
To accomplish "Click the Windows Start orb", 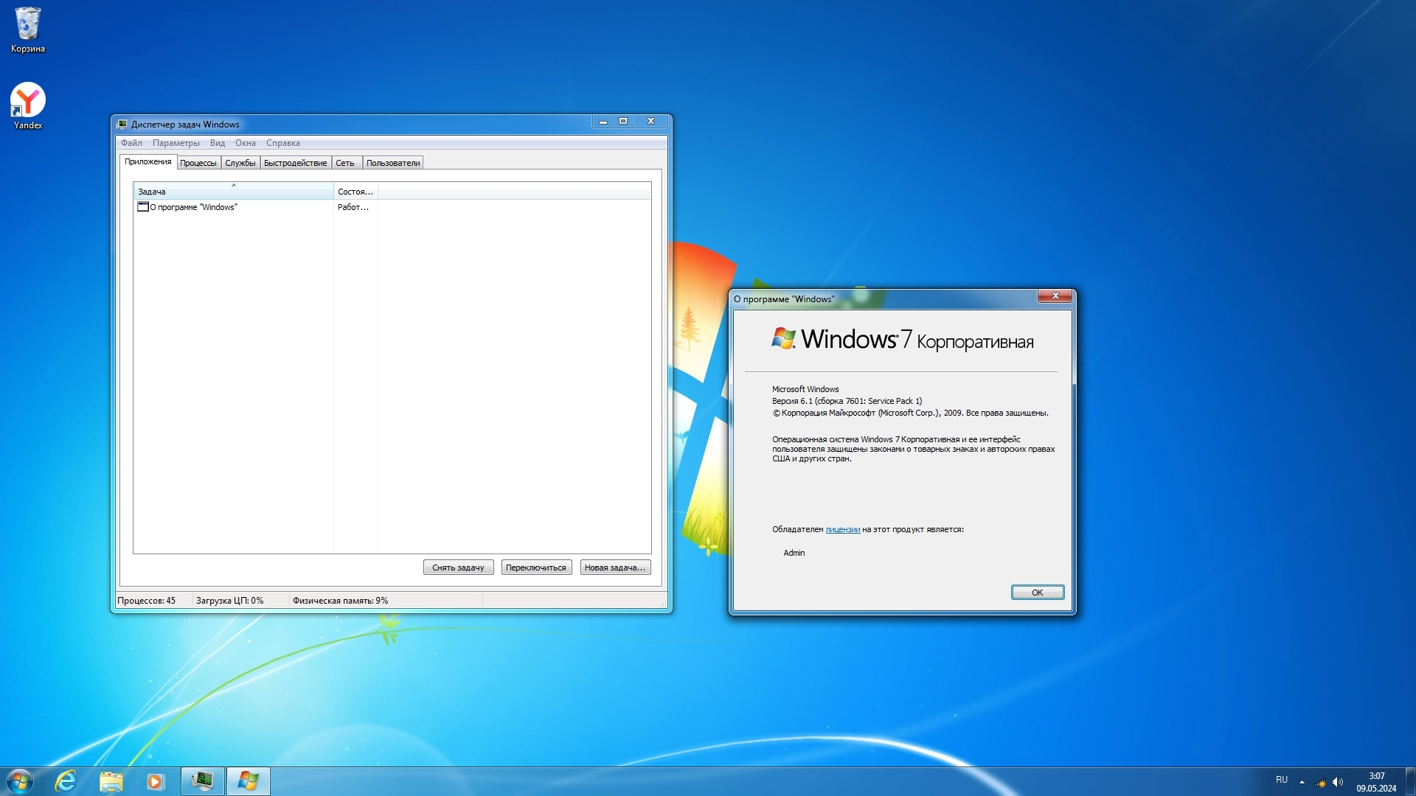I will click(20, 781).
